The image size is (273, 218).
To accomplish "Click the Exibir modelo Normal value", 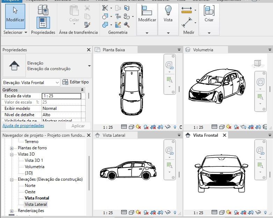I will point(61,108).
